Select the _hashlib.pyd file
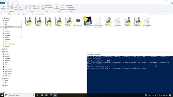The height and width of the screenshot is (97, 173). [38, 22]
